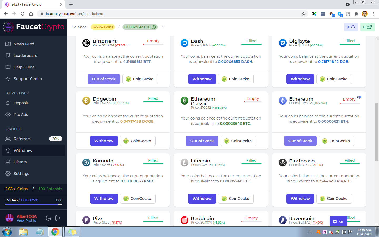Open the notifications bell
Image resolution: width=379 pixels, height=237 pixels.
351,27
